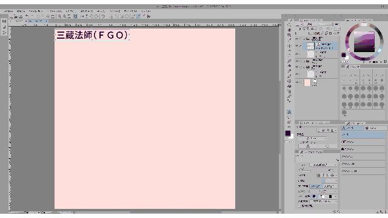Select the magnifier Zoom tool in tool palette
Screen dimensions: 388x218
[x=289, y=25]
